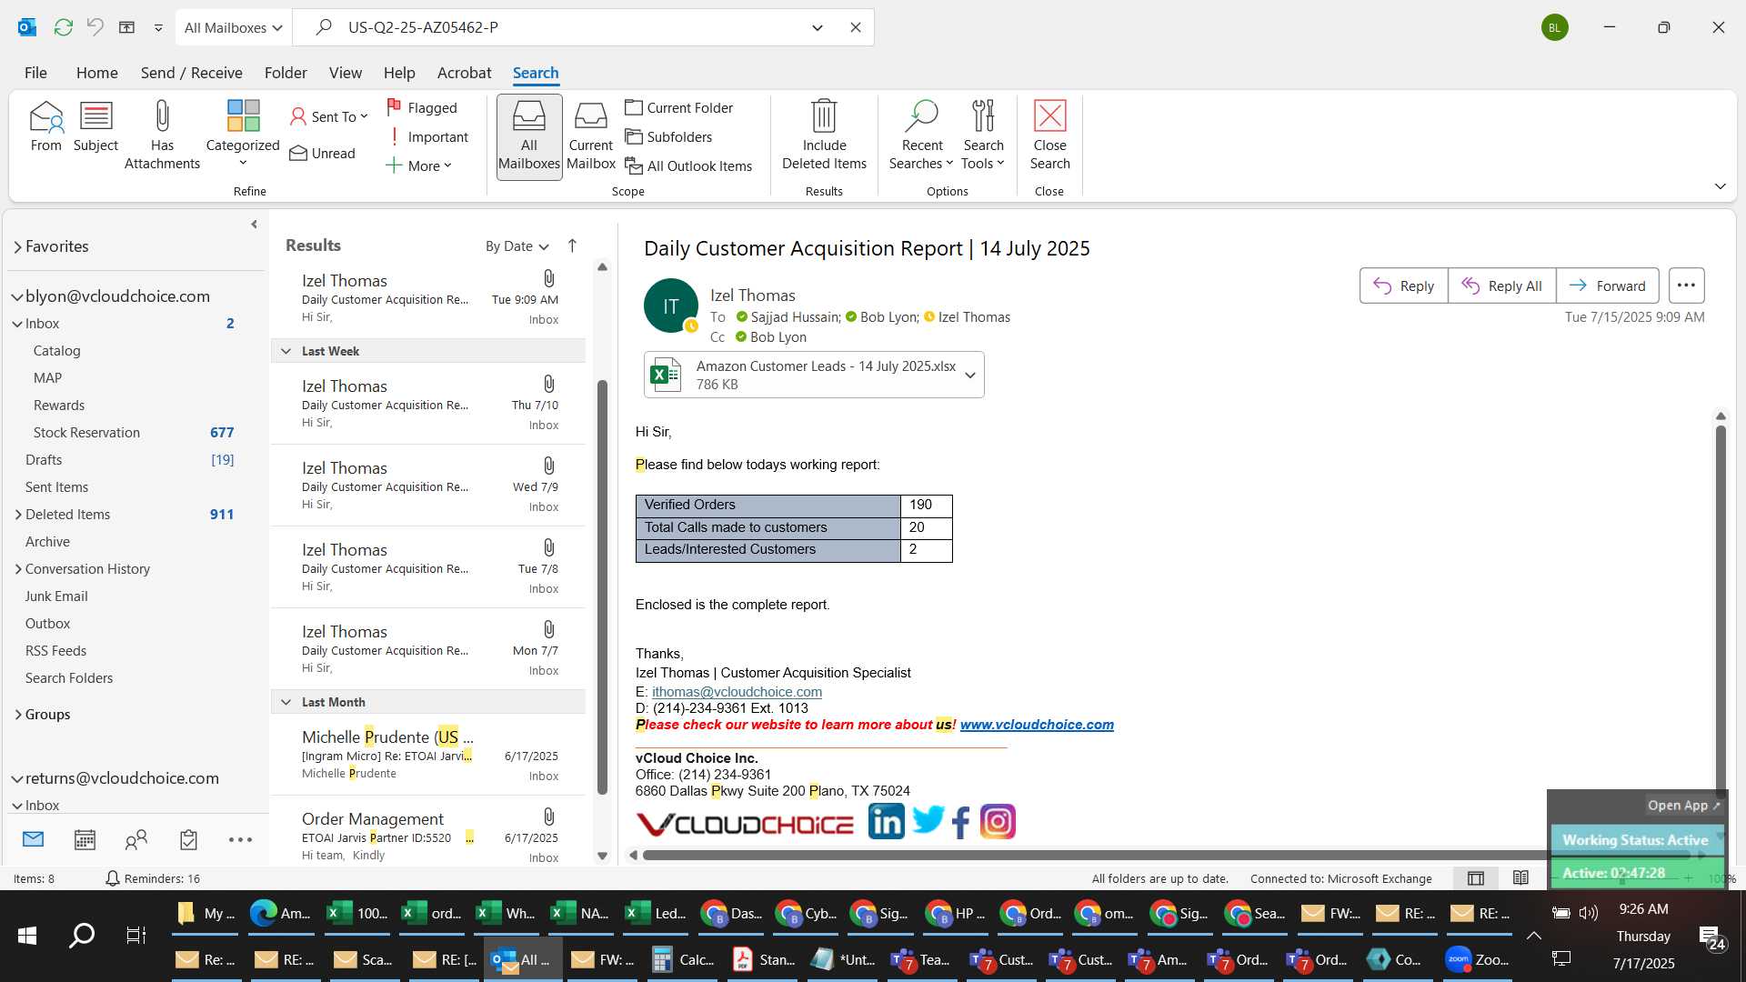Collapse Last Week group header

coord(286,351)
